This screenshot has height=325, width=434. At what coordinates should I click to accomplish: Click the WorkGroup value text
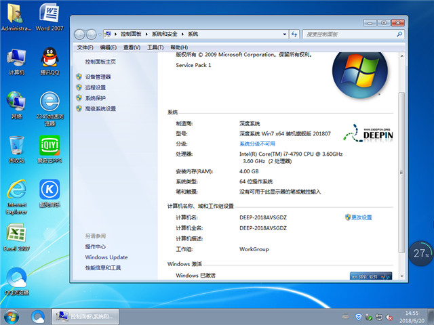(x=254, y=249)
